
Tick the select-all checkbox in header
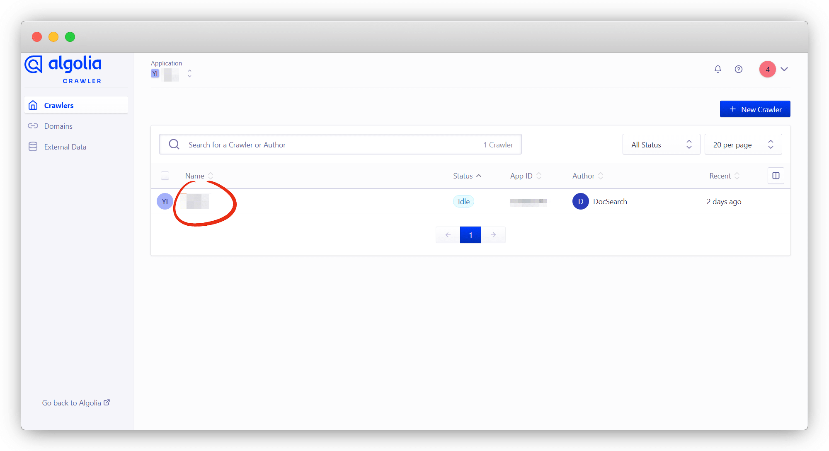coord(165,176)
